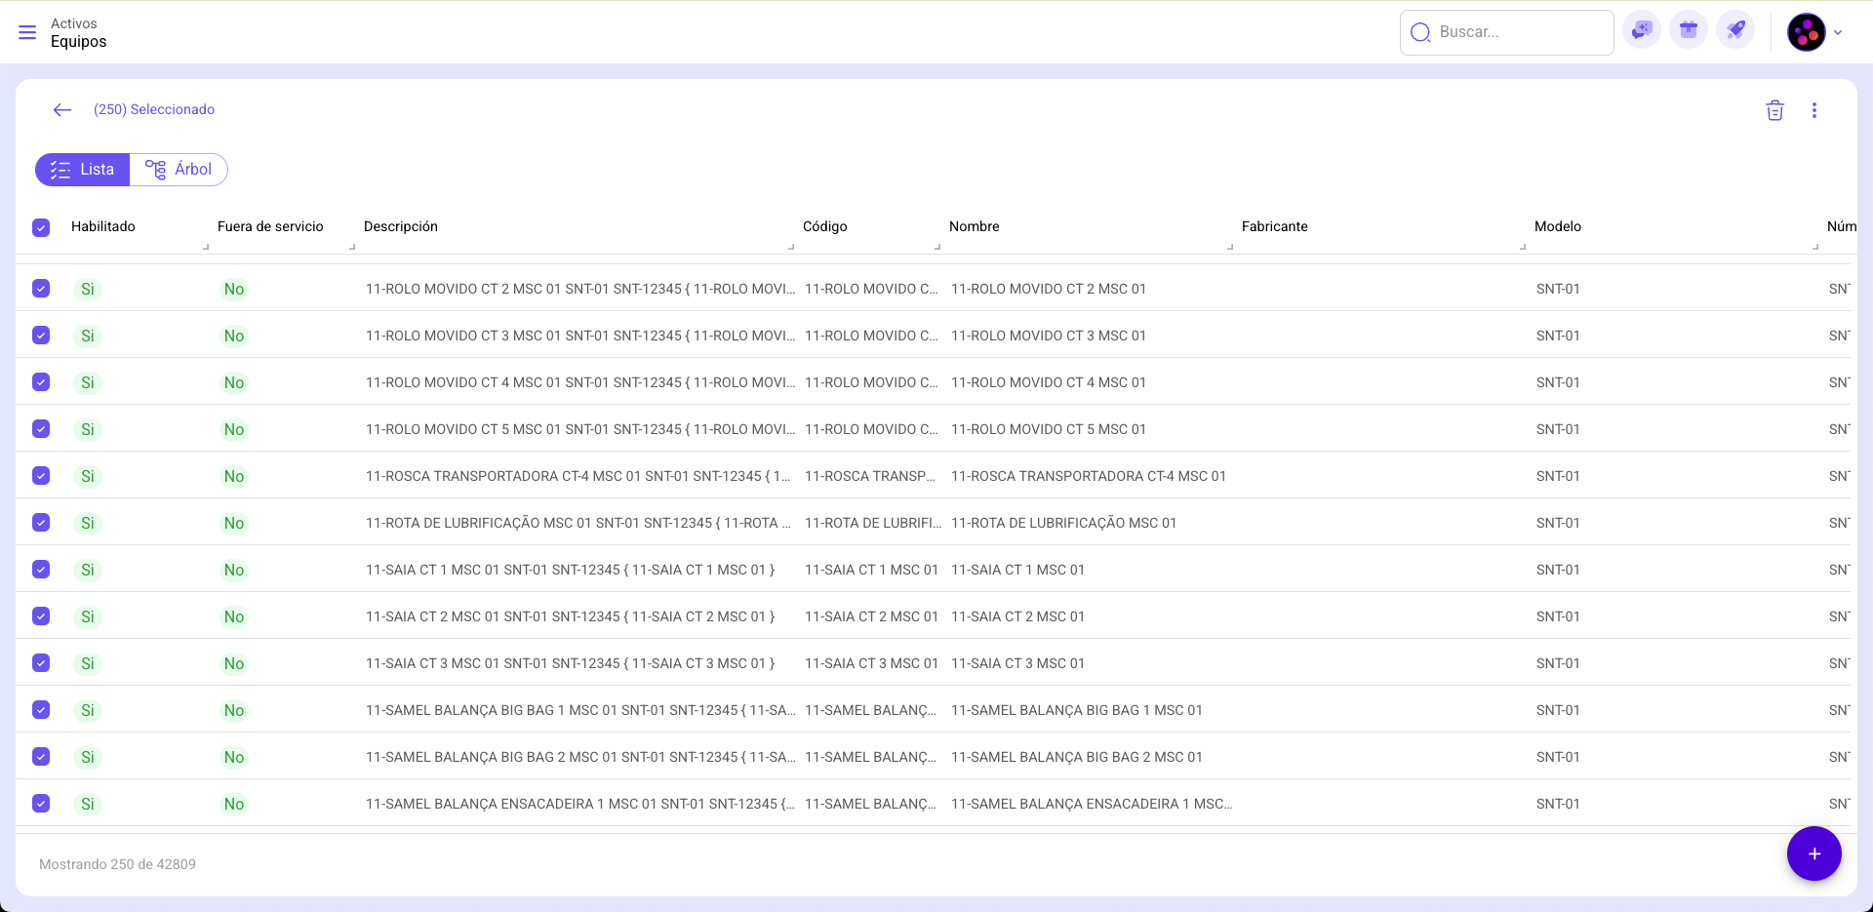Deselect the 11-ROTA DE LUBRIFICAÇÃO row checkbox
Viewport: 1873px width, 912px height.
point(41,523)
